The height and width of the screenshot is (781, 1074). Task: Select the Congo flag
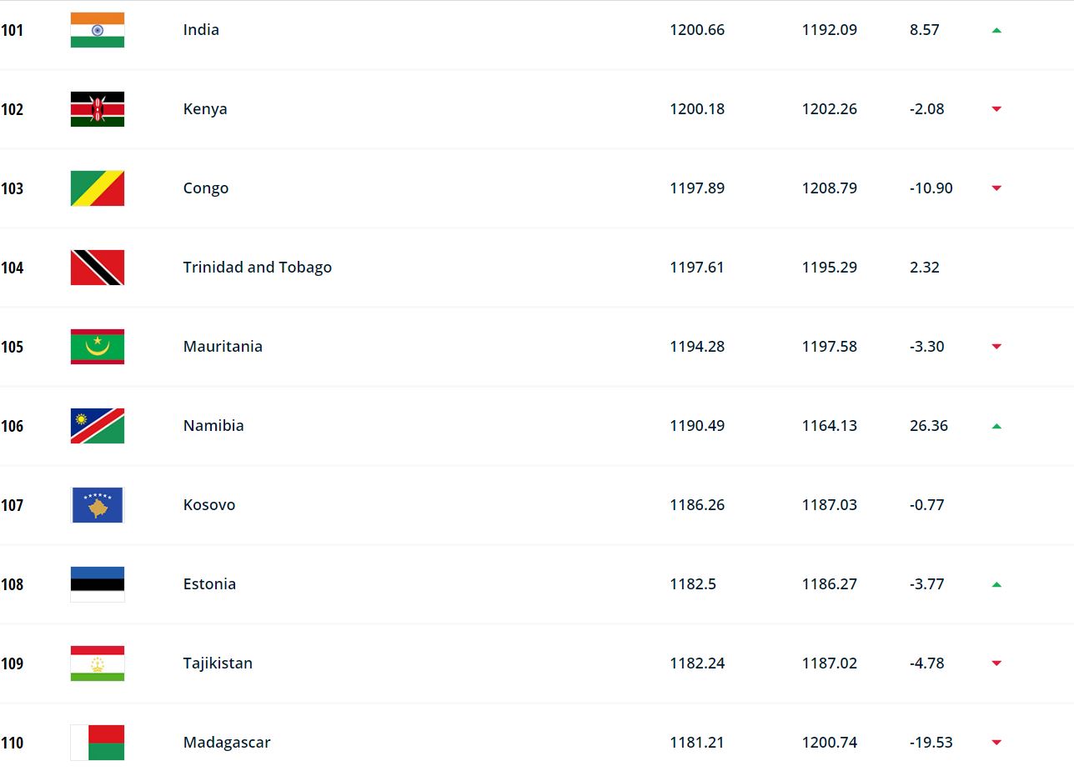click(x=98, y=188)
